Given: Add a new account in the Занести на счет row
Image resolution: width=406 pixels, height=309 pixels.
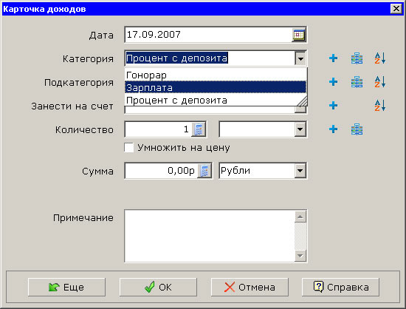Looking at the screenshot, I should click(333, 106).
